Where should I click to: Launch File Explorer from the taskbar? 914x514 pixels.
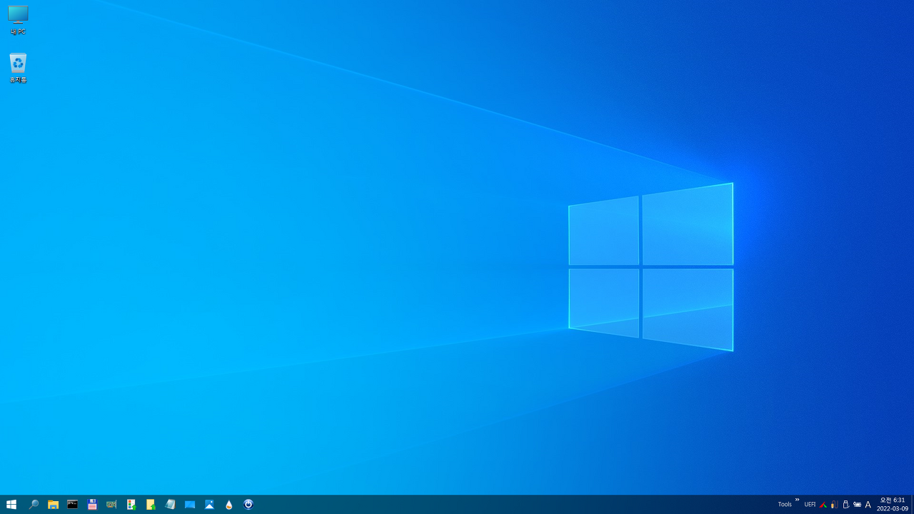tap(53, 504)
